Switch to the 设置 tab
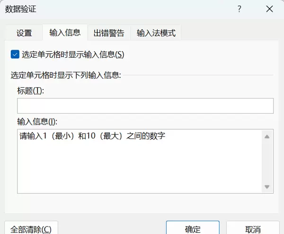This screenshot has width=284, height=234. [24, 33]
